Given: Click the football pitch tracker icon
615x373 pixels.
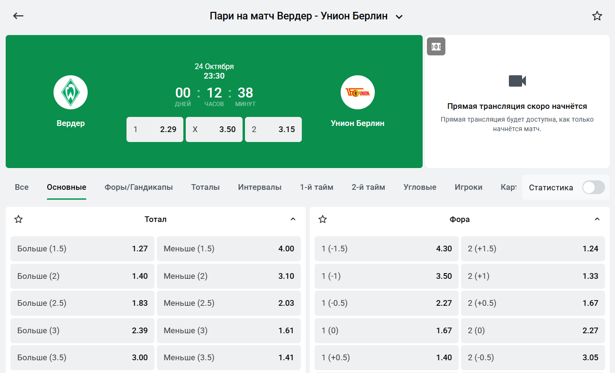Looking at the screenshot, I should point(436,46).
